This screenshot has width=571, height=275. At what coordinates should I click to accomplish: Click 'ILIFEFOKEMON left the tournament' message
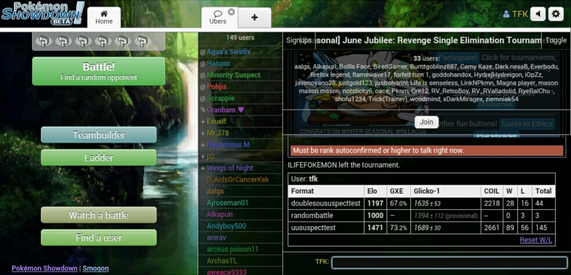[x=343, y=165]
